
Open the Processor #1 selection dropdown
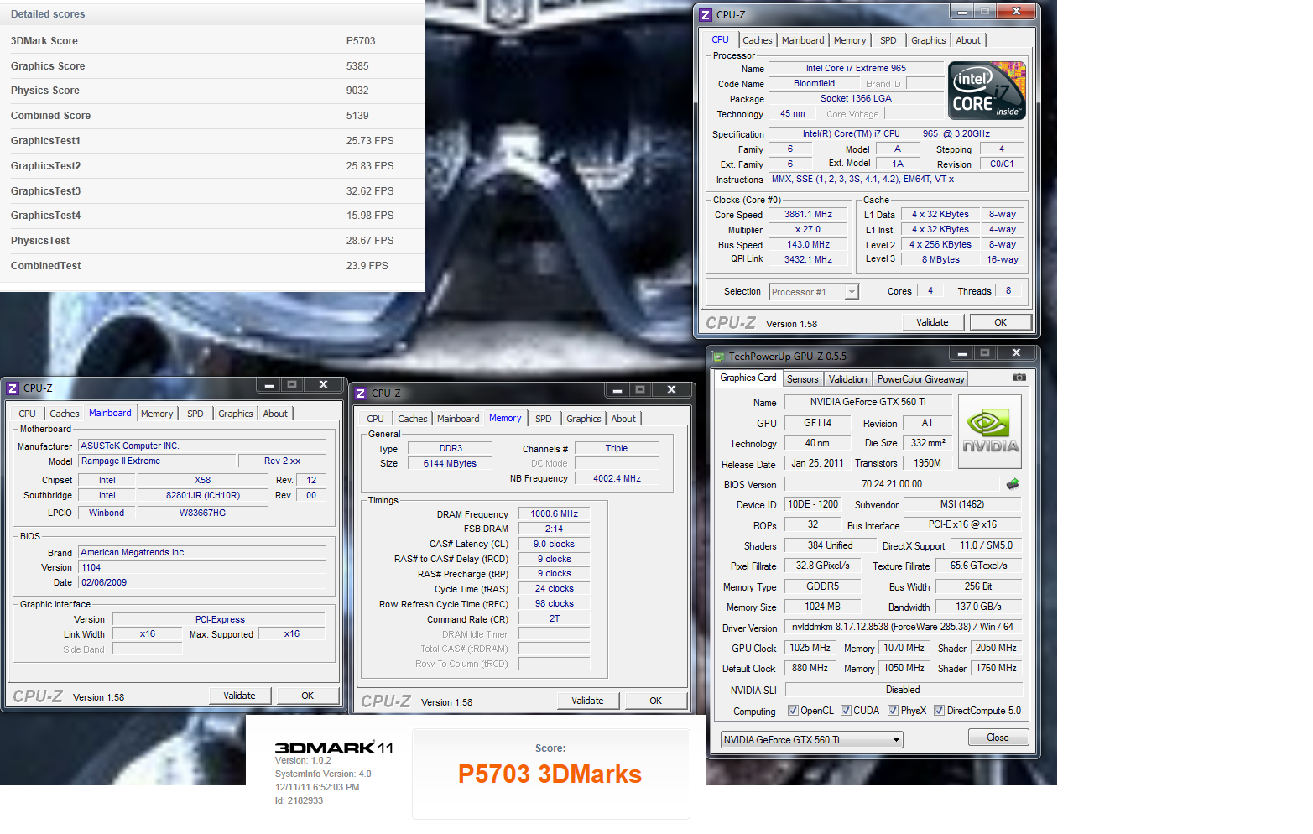852,292
